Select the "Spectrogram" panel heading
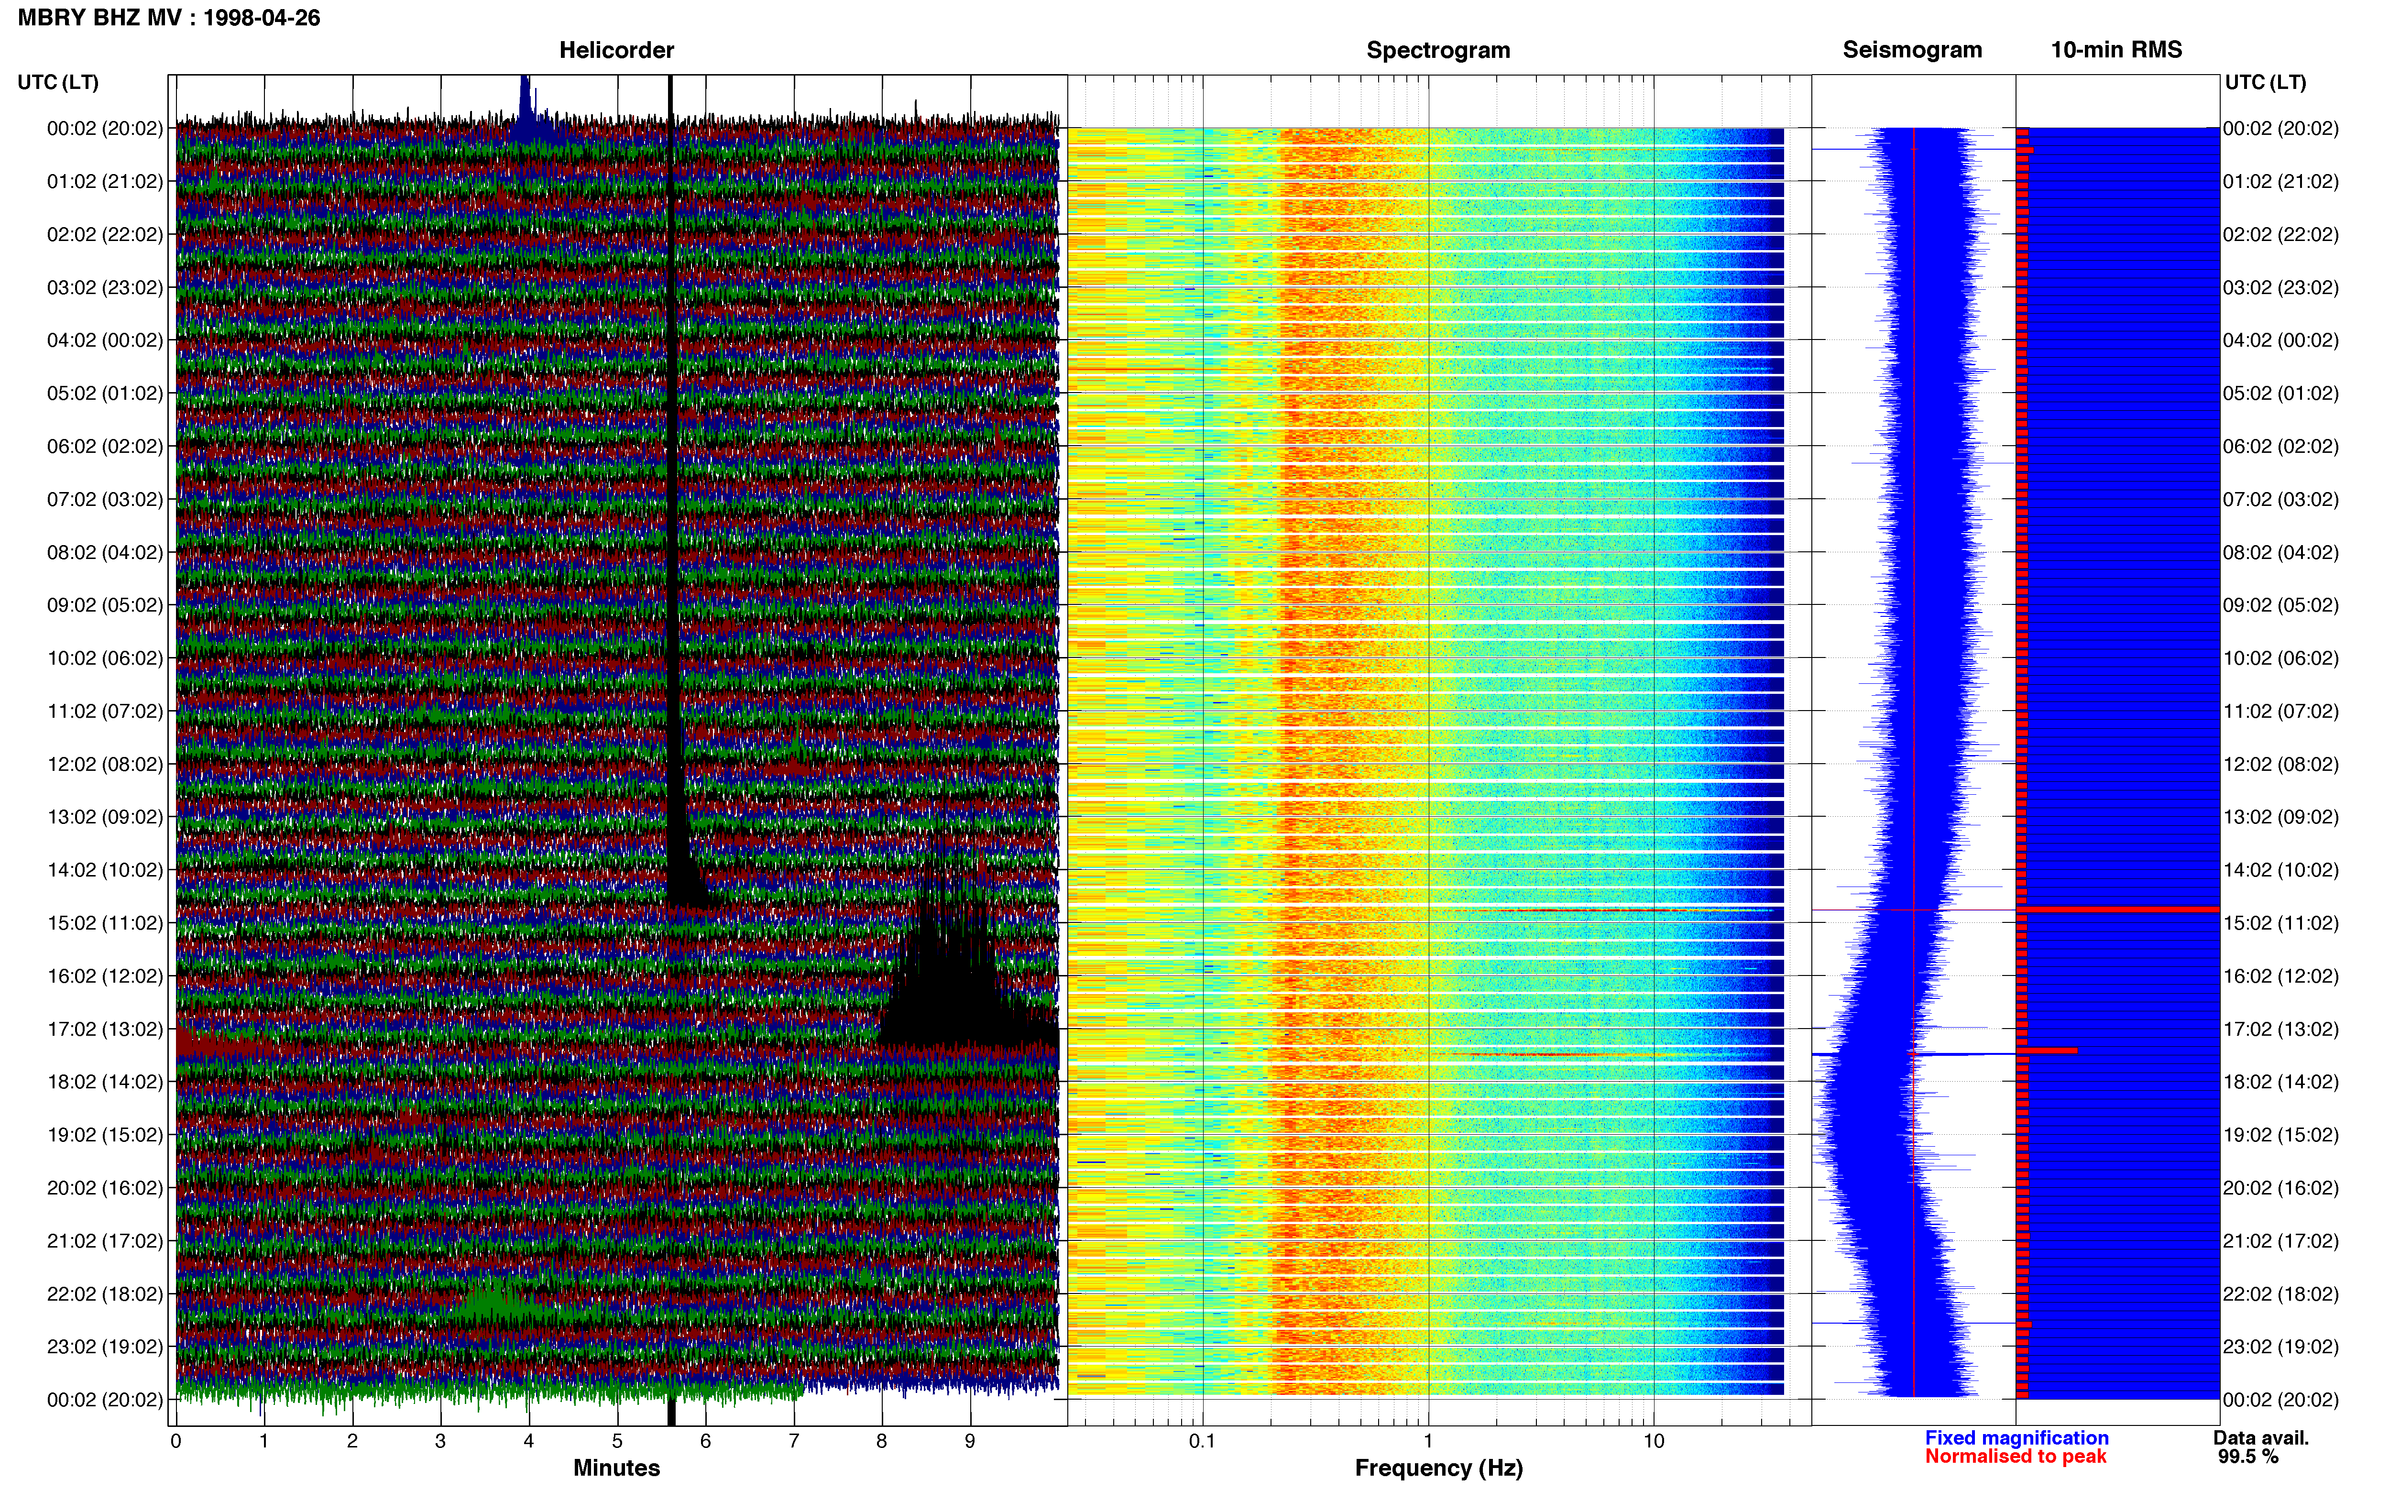This screenshot has width=2400, height=1501. point(1438,51)
